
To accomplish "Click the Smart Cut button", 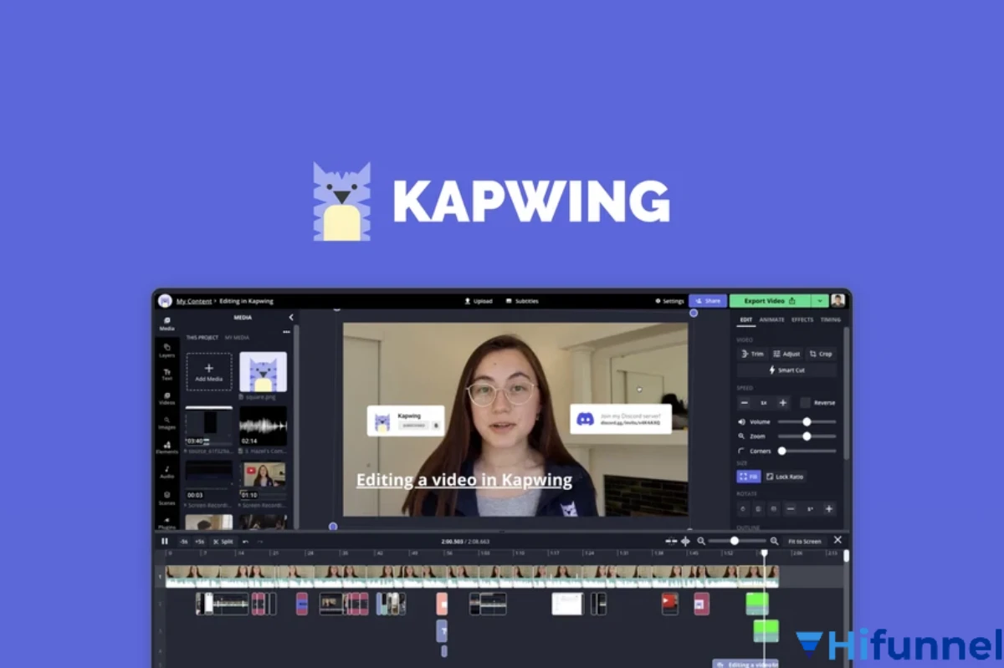I will (x=786, y=370).
